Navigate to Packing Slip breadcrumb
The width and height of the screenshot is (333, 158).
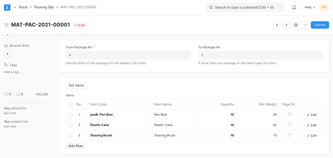pyautogui.click(x=44, y=7)
